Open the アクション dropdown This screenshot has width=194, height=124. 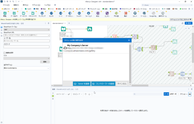pyautogui.click(x=183, y=94)
